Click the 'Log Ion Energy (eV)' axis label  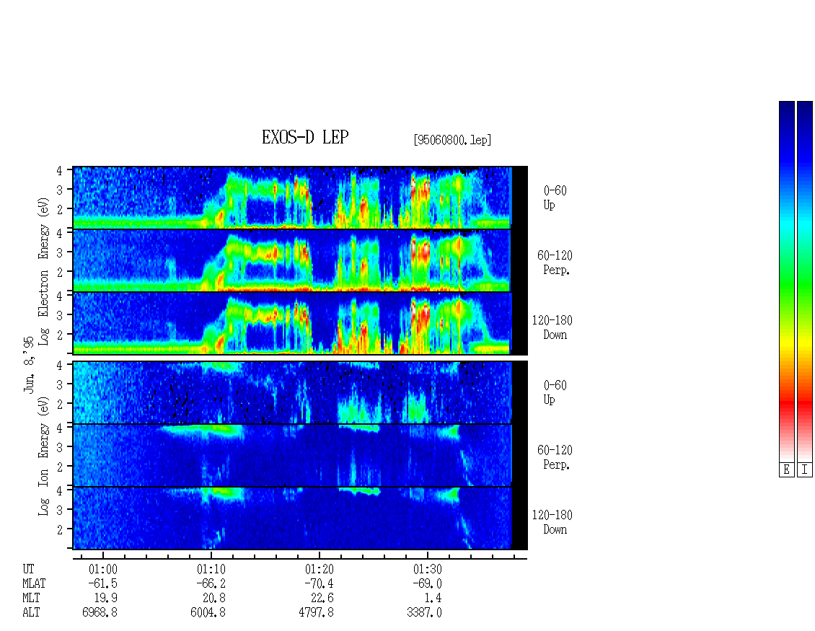pos(43,456)
